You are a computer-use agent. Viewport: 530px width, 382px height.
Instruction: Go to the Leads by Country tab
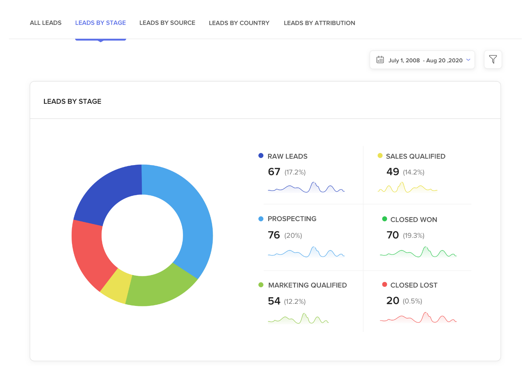point(239,23)
